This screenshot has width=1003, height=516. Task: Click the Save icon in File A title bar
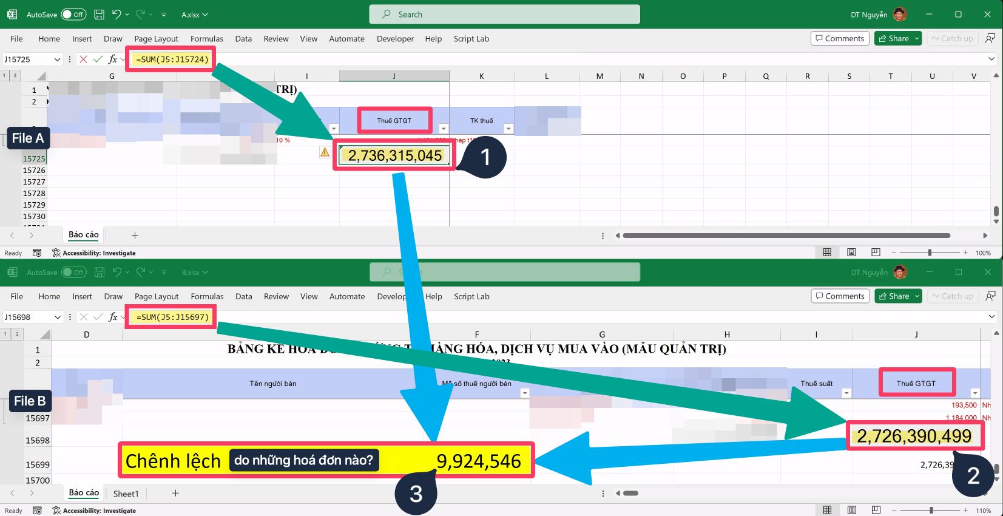click(100, 14)
